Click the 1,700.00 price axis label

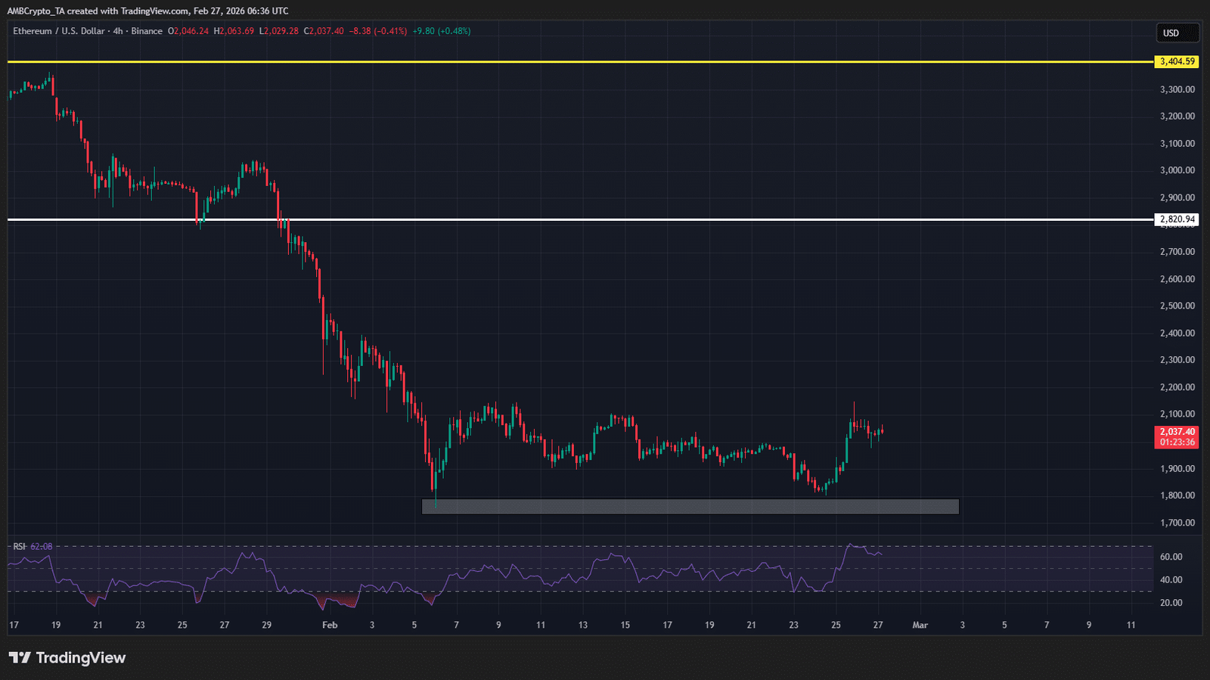point(1177,523)
